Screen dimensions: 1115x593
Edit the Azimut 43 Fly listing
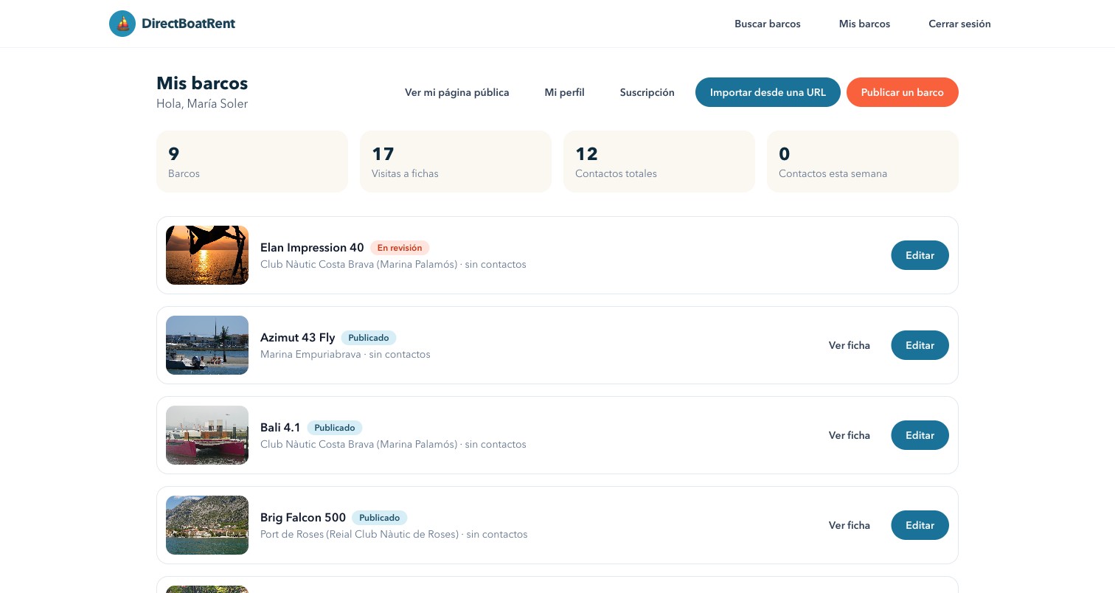[x=920, y=345]
